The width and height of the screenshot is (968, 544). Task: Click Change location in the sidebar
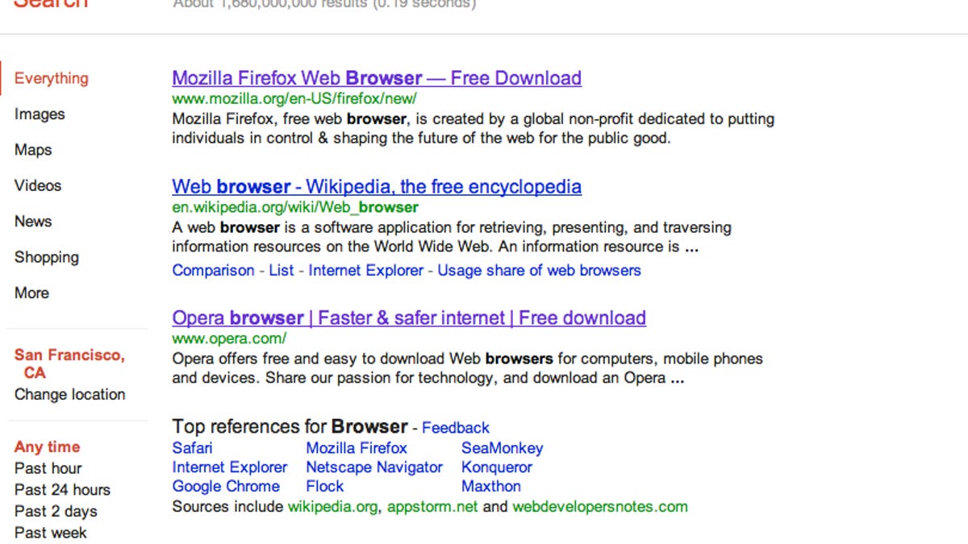pyautogui.click(x=70, y=394)
